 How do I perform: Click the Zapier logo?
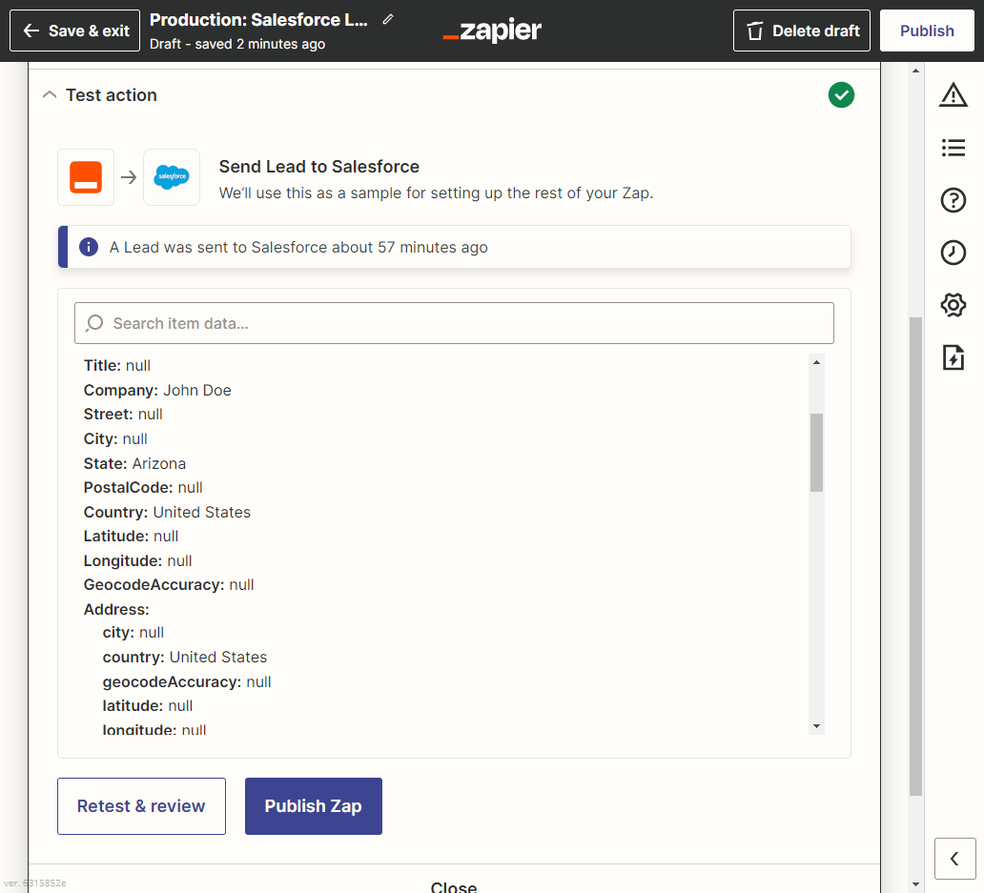[492, 30]
